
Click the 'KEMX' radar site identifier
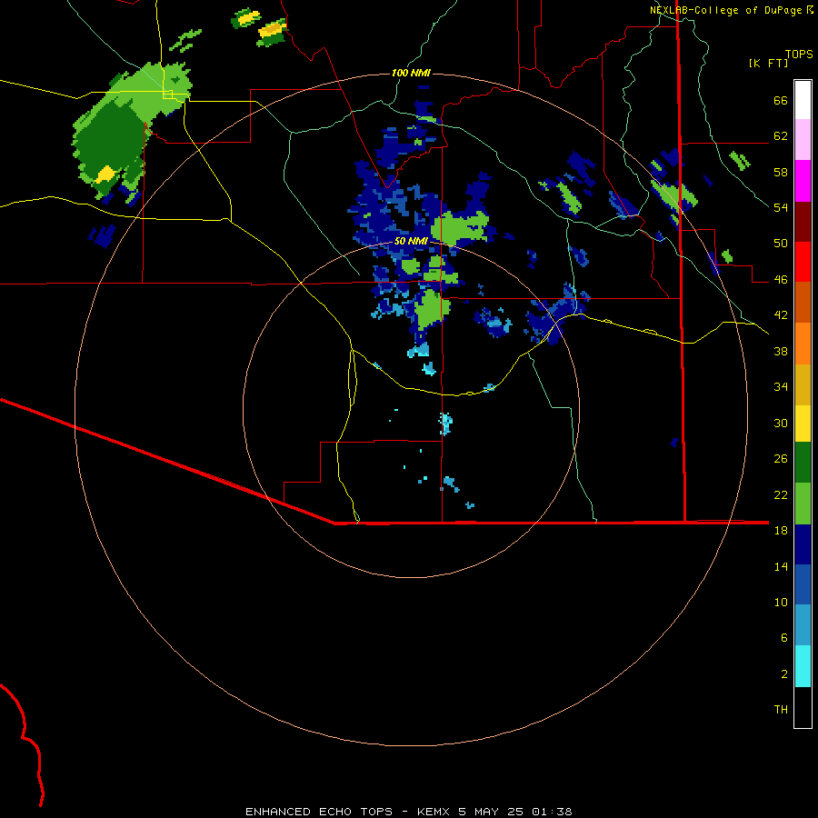[x=433, y=812]
